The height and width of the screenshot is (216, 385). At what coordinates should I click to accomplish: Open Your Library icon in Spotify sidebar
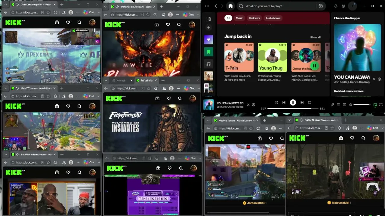[208, 19]
